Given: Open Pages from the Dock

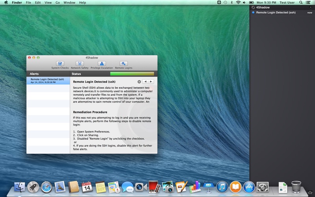Looking at the screenshot, I should point(182,187).
